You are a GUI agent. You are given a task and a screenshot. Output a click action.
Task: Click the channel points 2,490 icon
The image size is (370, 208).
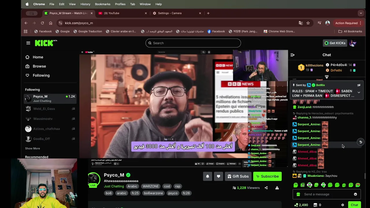coord(296,205)
